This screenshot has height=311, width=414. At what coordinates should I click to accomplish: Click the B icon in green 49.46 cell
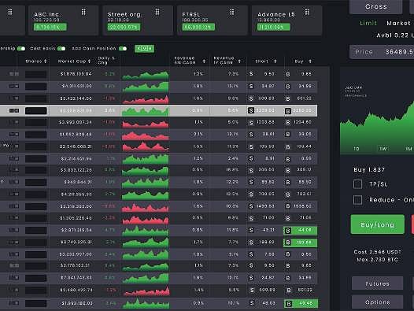[x=289, y=304]
